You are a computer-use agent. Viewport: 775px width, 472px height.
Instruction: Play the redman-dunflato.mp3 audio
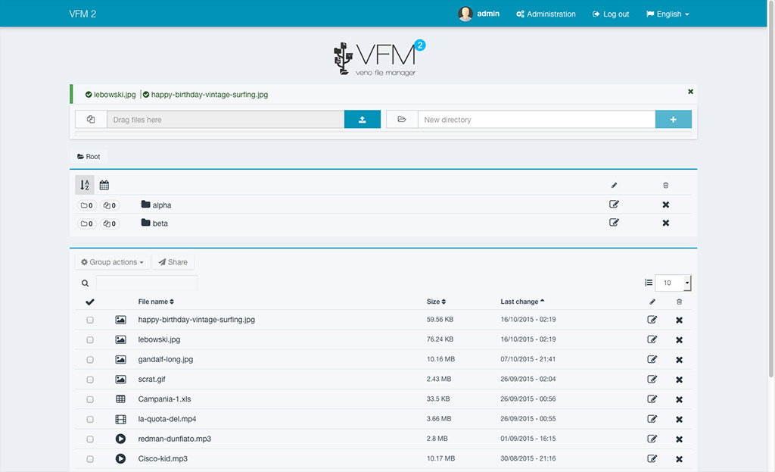(120, 439)
